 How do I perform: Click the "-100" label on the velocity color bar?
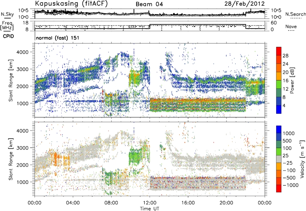[289, 170]
